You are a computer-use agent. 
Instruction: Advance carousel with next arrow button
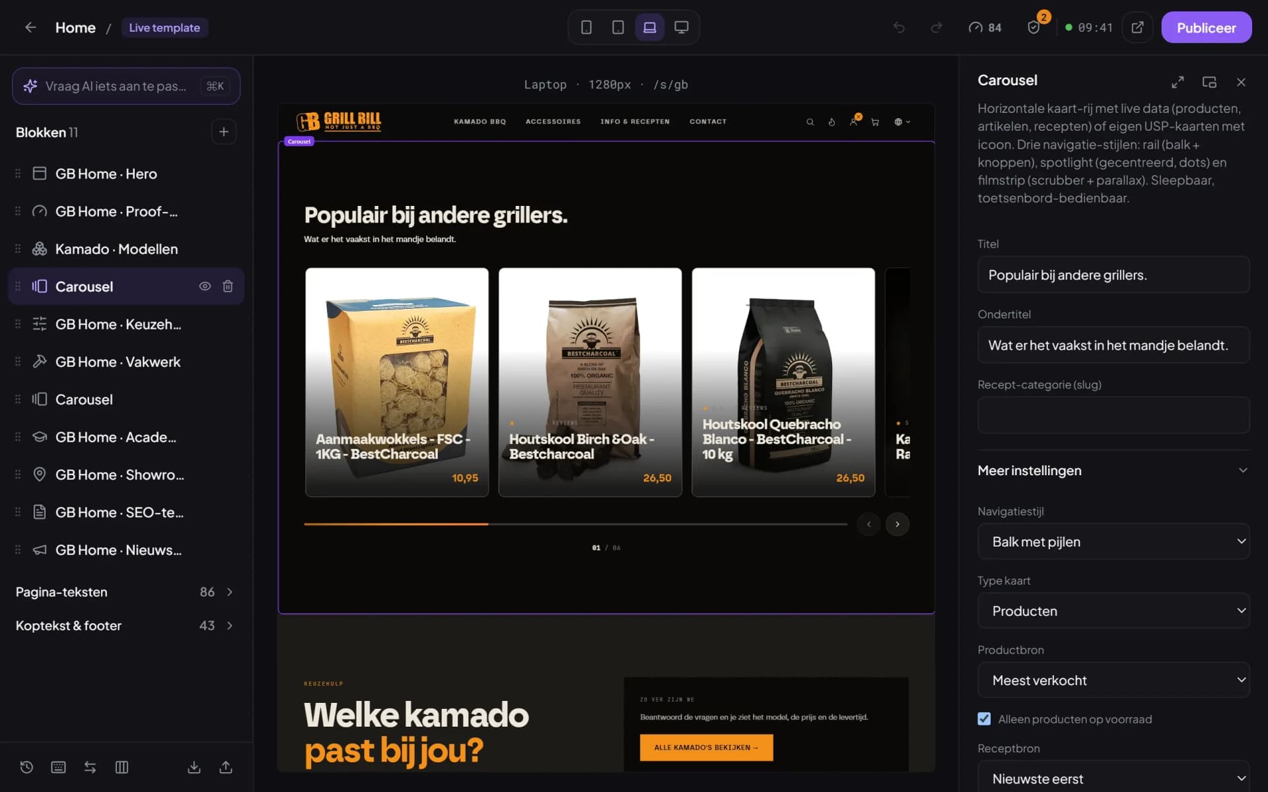click(897, 524)
